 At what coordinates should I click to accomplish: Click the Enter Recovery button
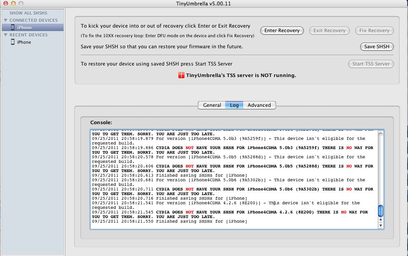[x=282, y=31]
